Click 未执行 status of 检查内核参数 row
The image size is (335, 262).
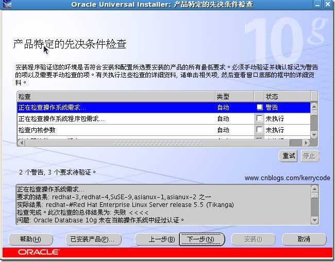(275, 130)
